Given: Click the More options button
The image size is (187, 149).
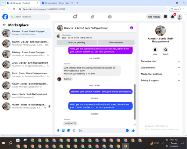Looking at the screenshot, I should 116,42.
